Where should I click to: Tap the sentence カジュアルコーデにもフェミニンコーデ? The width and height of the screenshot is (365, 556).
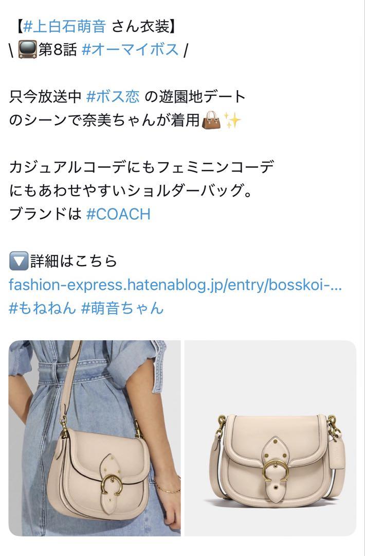(x=141, y=167)
